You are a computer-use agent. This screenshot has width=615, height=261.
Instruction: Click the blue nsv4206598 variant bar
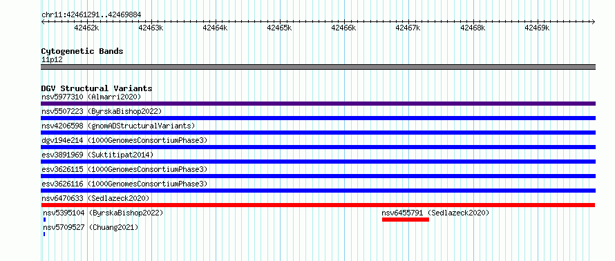tap(318, 133)
